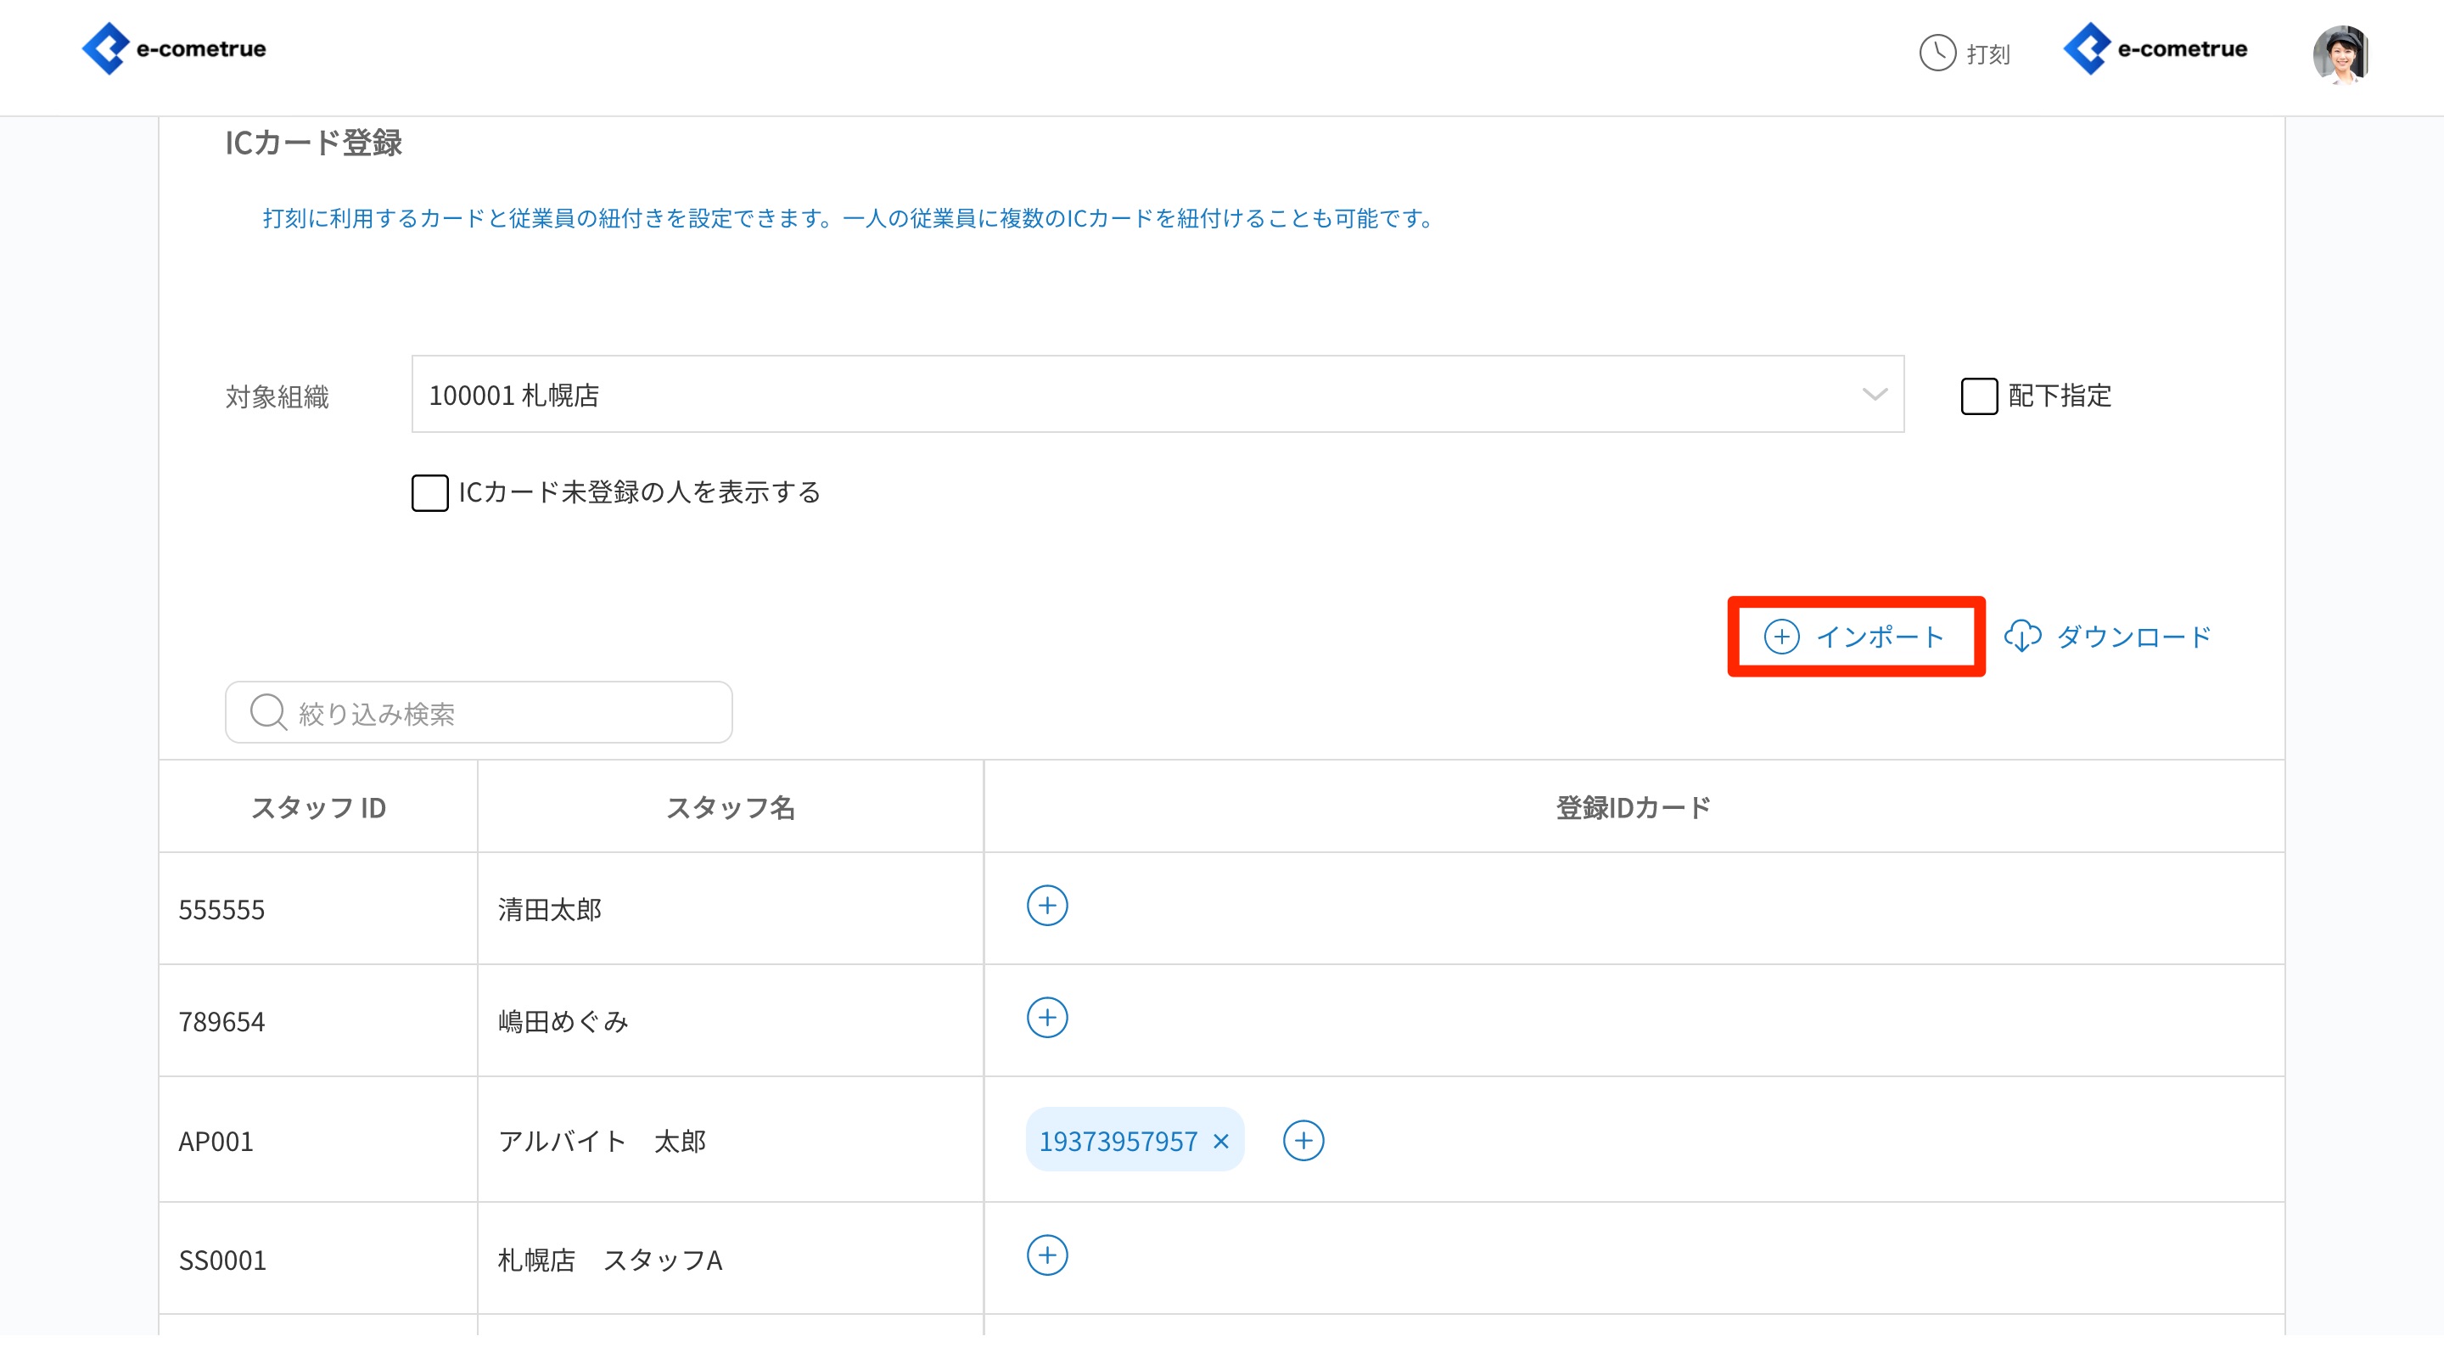Check ICカード未登録の人を表示する
The width and height of the screenshot is (2444, 1370).
(x=429, y=493)
